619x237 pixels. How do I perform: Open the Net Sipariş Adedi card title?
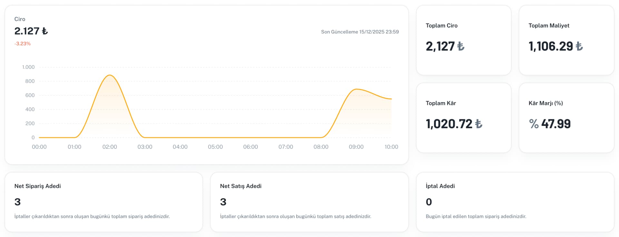click(38, 186)
